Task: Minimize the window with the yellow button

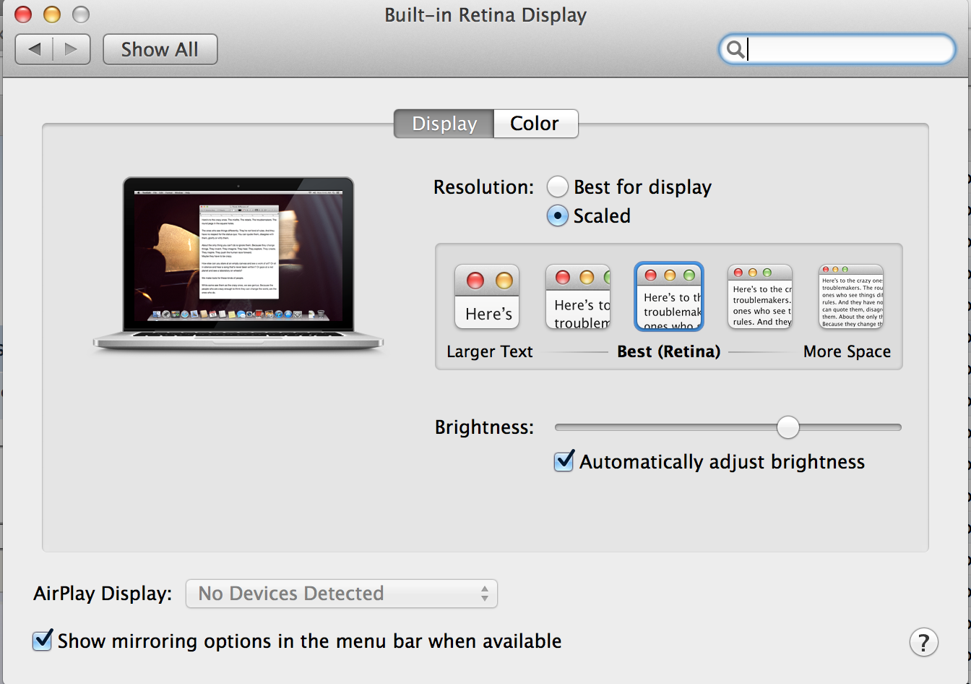Action: pos(52,14)
